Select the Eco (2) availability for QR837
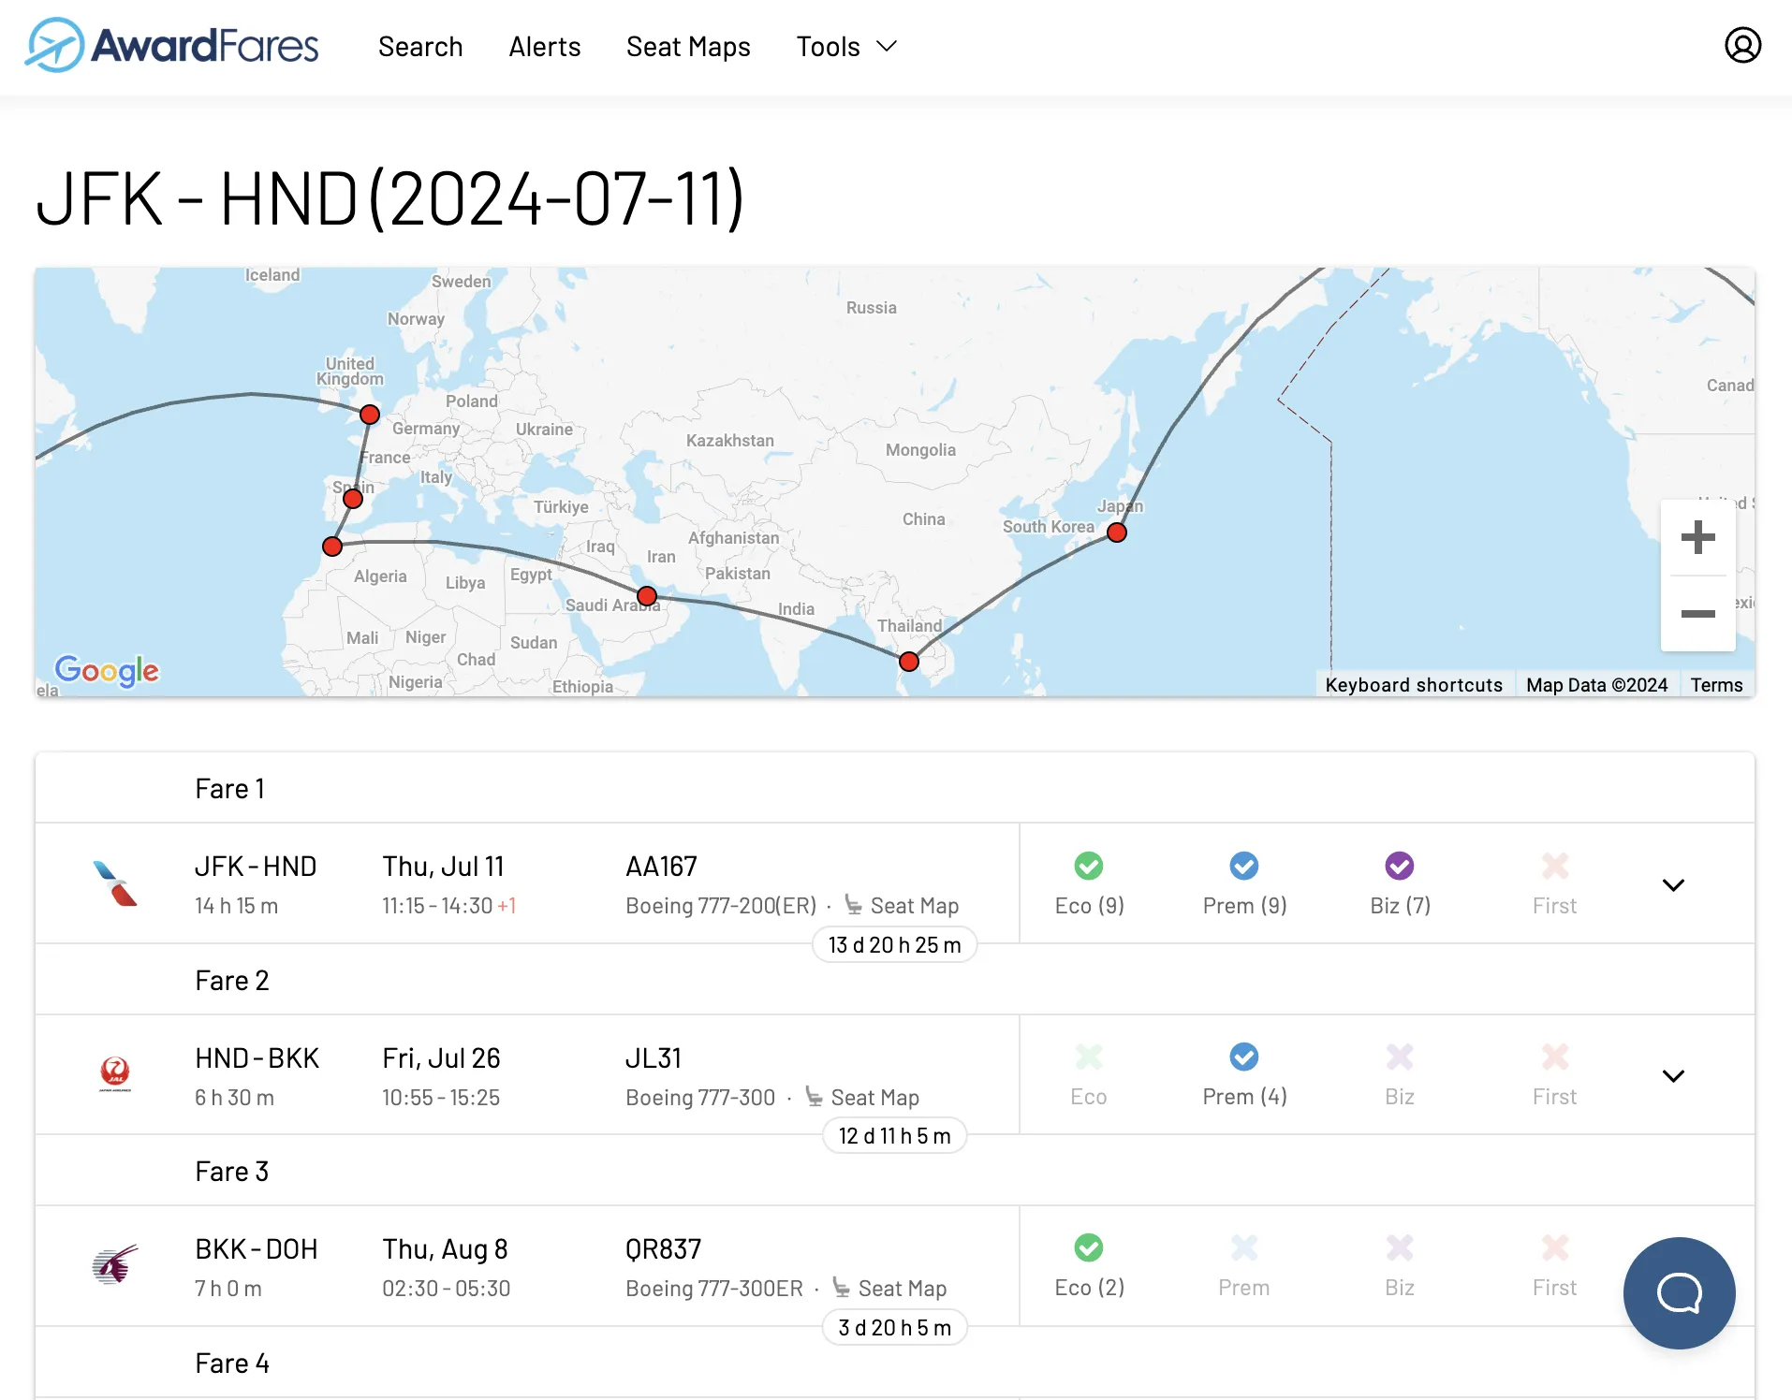 coord(1089,1265)
